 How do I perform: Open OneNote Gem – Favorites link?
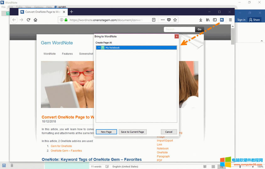tap(66, 151)
